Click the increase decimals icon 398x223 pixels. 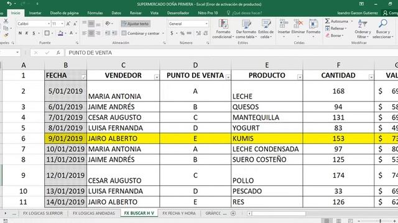198,33
